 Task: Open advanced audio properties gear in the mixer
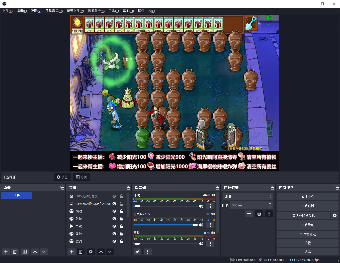click(x=137, y=252)
